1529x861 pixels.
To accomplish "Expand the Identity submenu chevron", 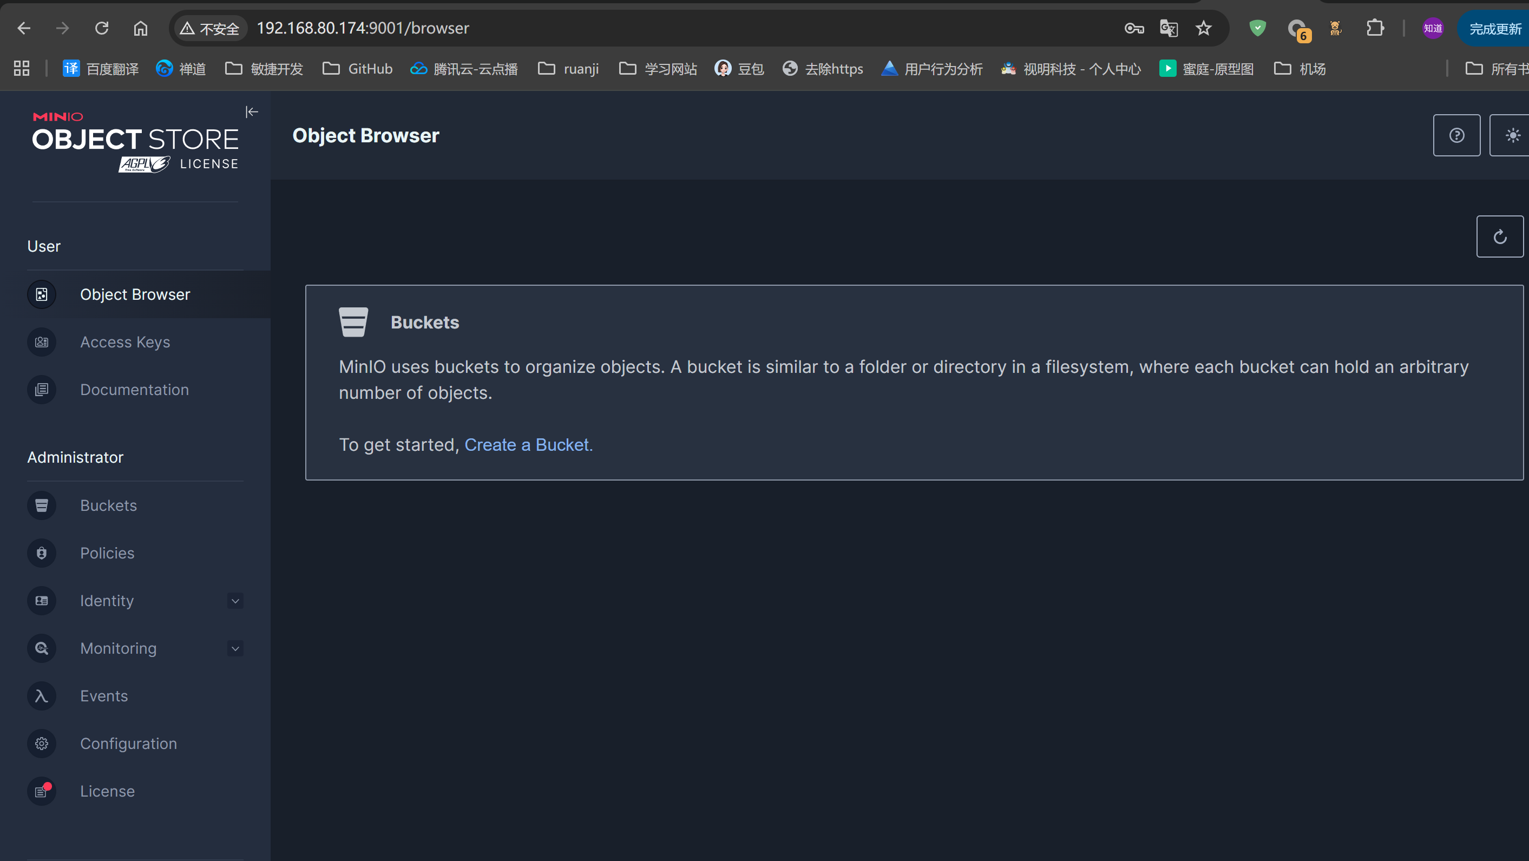I will click(235, 601).
